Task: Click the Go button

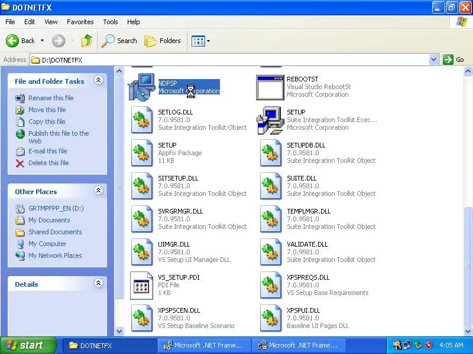Action: pyautogui.click(x=453, y=60)
